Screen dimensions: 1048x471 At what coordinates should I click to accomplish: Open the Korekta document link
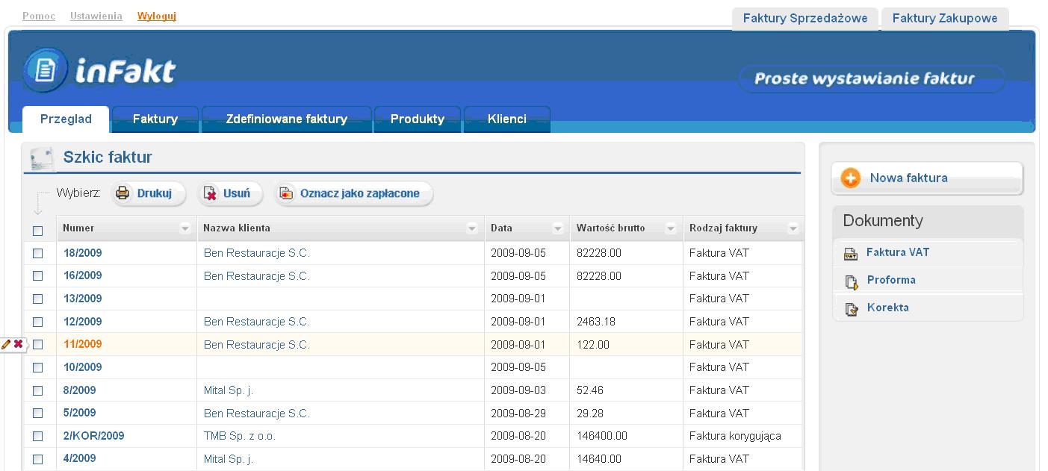tap(888, 308)
